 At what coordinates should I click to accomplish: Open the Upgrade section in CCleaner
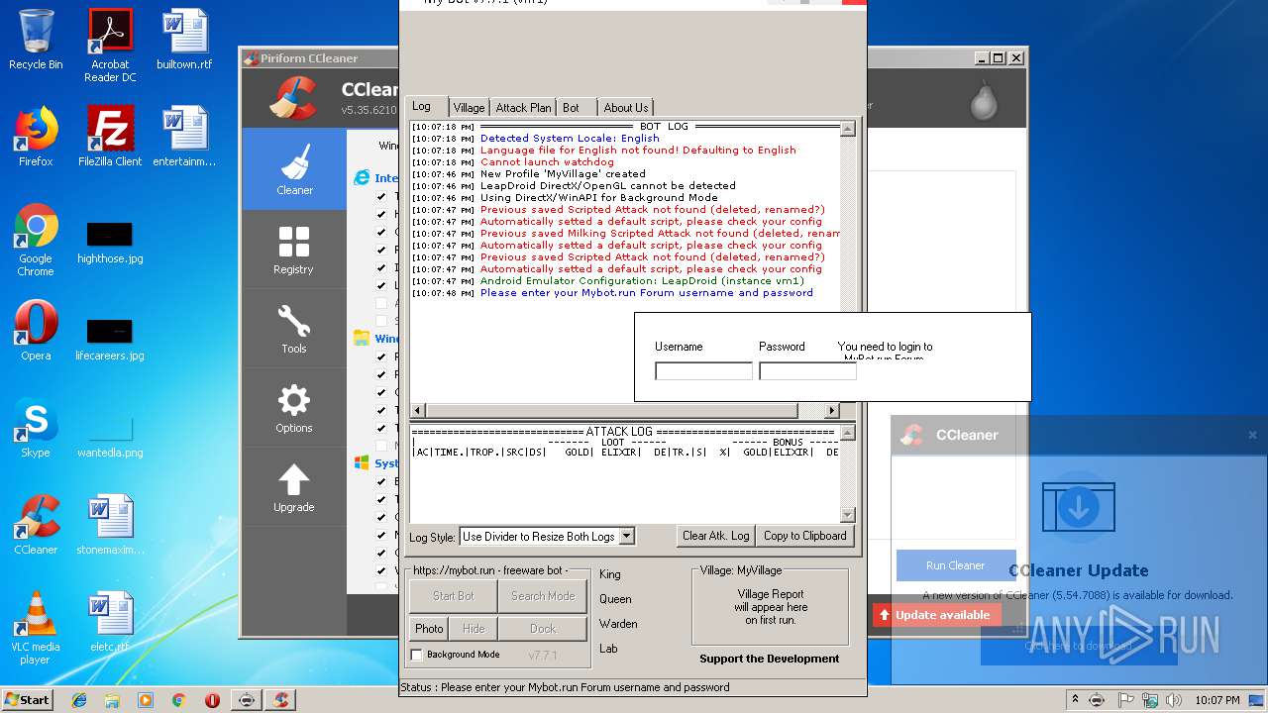[x=294, y=486]
